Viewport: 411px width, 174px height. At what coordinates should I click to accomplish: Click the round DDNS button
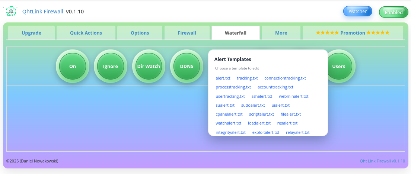[187, 67]
